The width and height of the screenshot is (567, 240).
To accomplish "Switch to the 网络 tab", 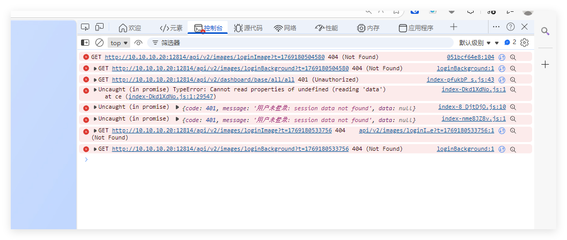I will pos(285,28).
